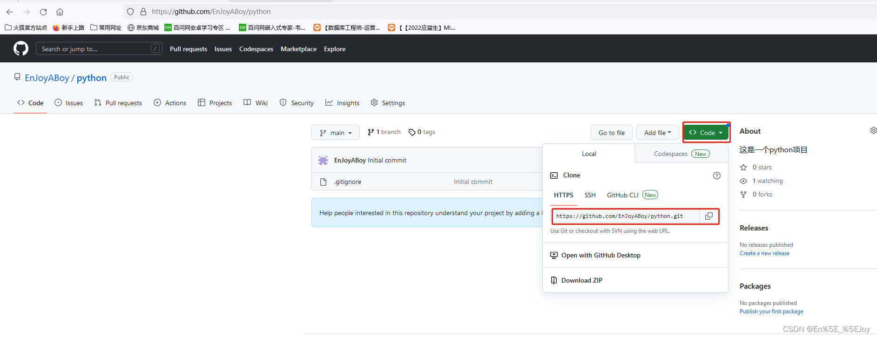This screenshot has width=877, height=338.
Task: Switch to the Local tab
Action: click(589, 154)
